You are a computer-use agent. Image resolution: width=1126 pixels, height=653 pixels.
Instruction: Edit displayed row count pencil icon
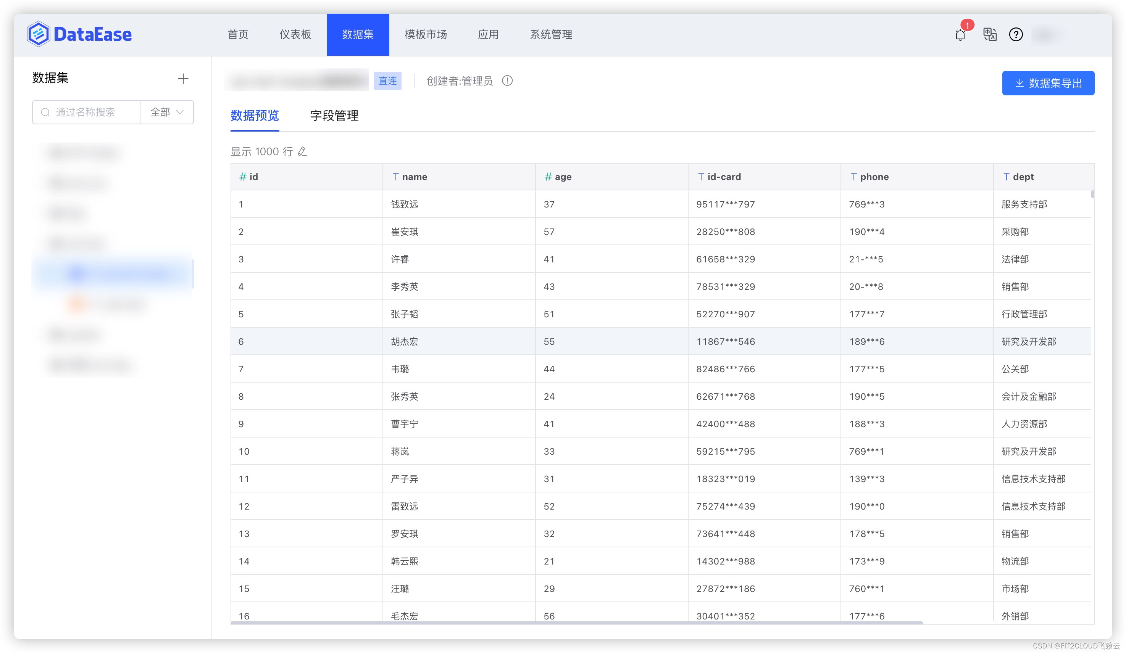pos(303,151)
